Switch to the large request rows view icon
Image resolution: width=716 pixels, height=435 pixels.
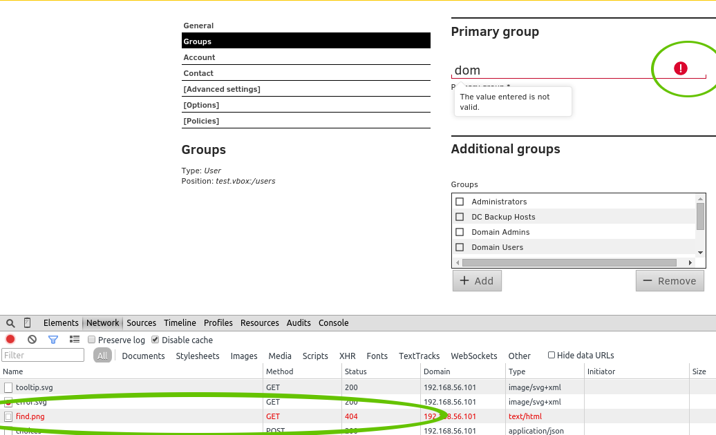75,340
